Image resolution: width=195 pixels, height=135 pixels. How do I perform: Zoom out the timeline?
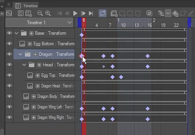pos(40,13)
